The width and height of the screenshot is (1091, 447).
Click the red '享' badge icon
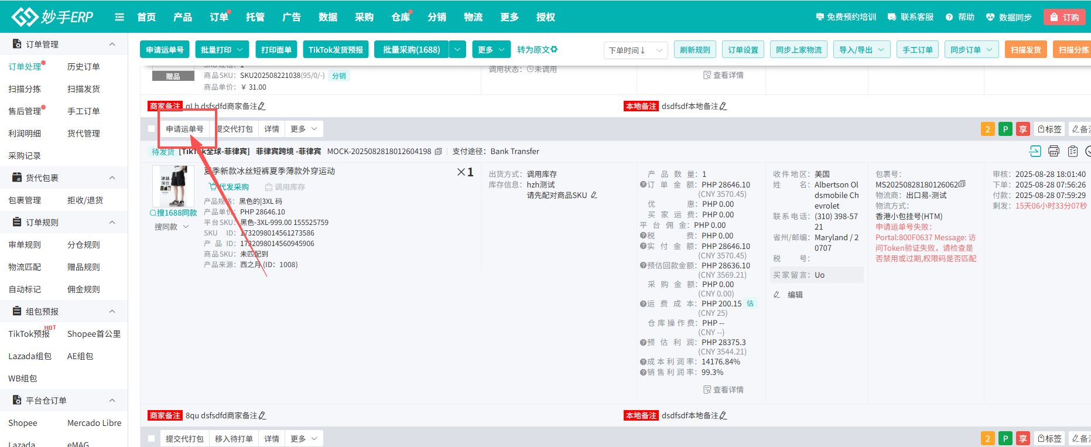(1022, 129)
